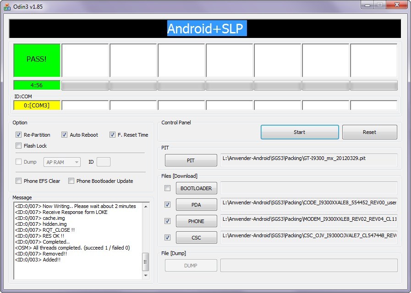
Task: Click the Odin3 title bar app icon
Action: (7, 6)
